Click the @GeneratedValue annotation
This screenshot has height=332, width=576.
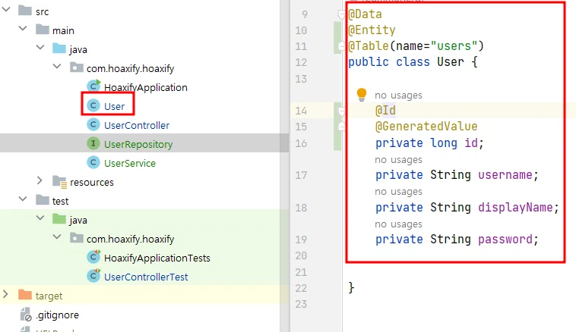pos(426,127)
